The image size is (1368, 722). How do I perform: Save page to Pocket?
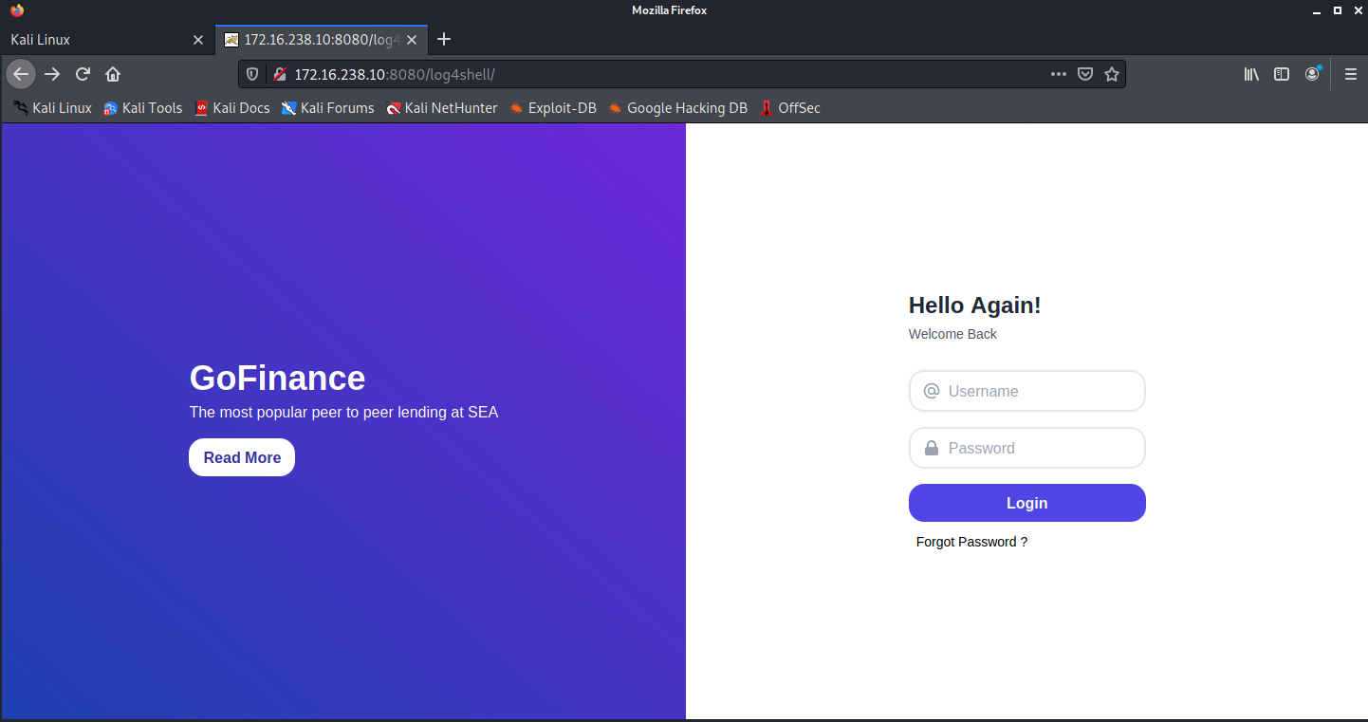[x=1085, y=74]
